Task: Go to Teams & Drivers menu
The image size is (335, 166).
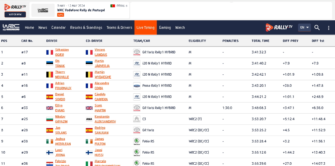Action: tap(119, 28)
